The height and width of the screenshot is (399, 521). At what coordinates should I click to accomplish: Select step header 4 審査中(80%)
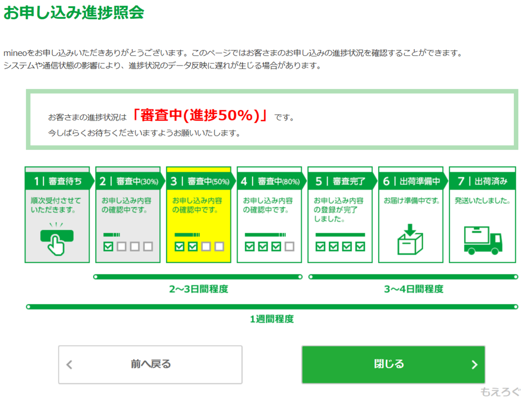coord(272,181)
